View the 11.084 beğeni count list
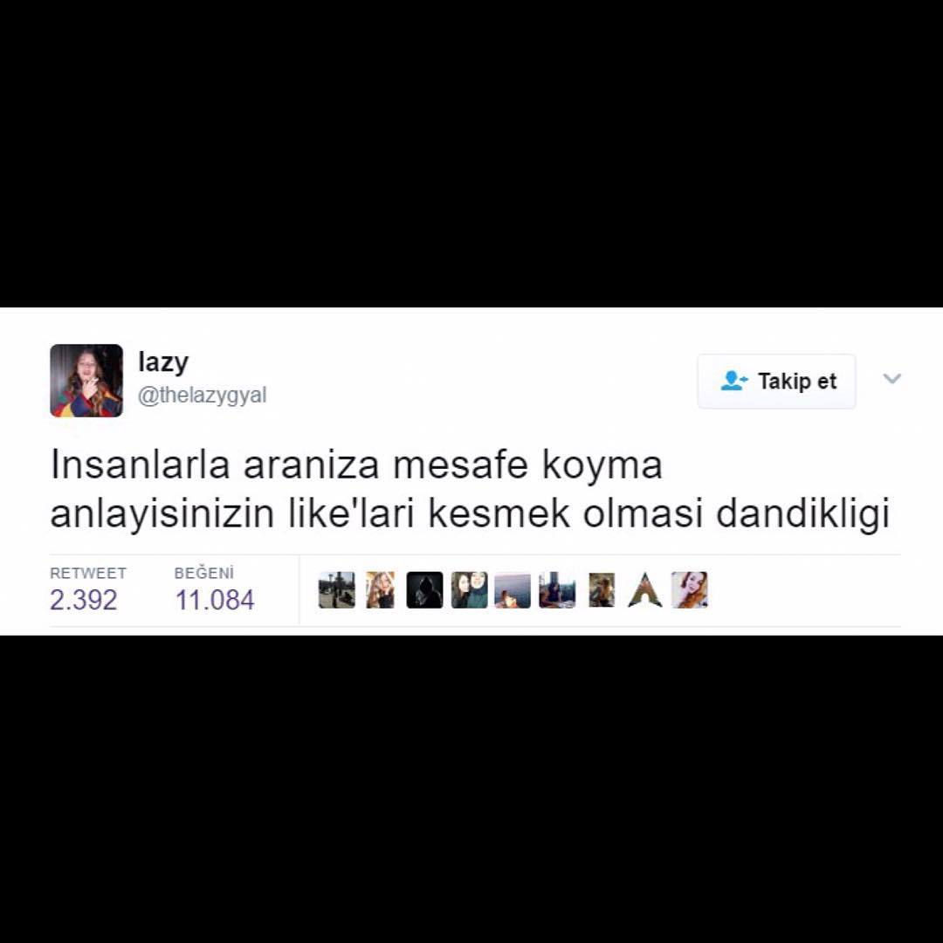 click(x=215, y=600)
